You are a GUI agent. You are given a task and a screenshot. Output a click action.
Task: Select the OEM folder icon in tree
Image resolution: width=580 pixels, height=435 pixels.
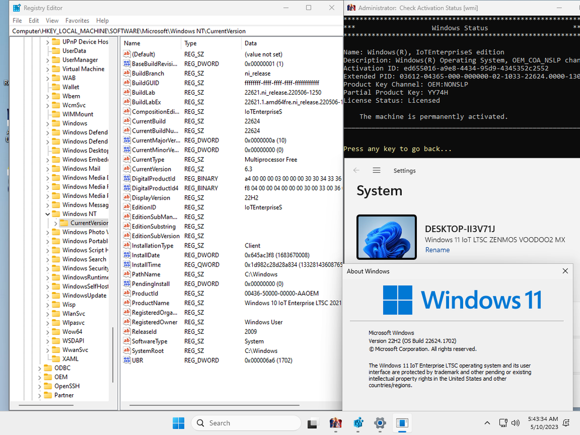[48, 377]
